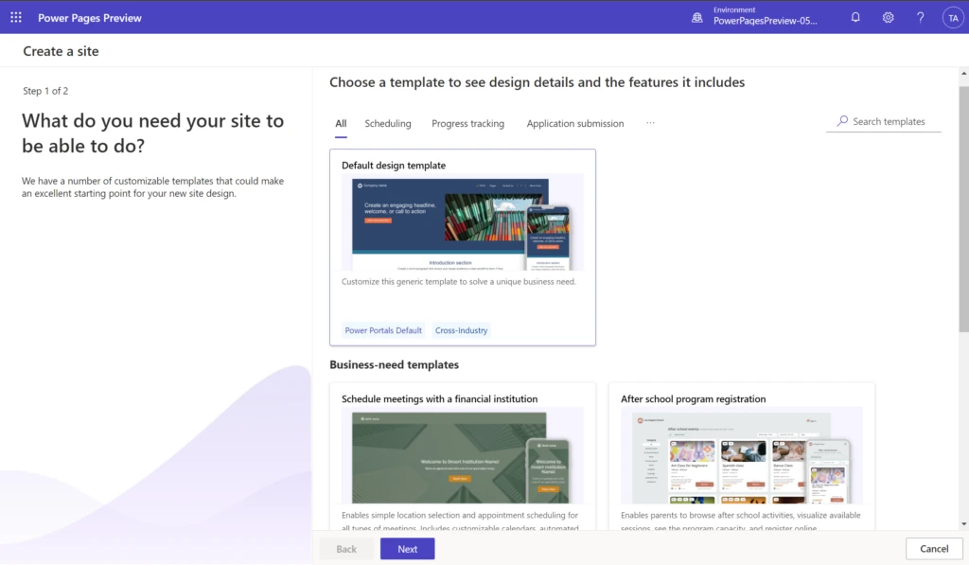The image size is (969, 565).
Task: Open the settings gear
Action: click(888, 17)
